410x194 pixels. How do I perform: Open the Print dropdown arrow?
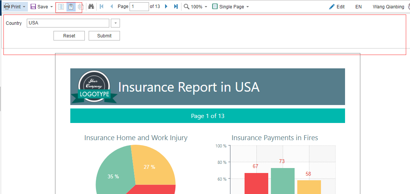coord(24,7)
